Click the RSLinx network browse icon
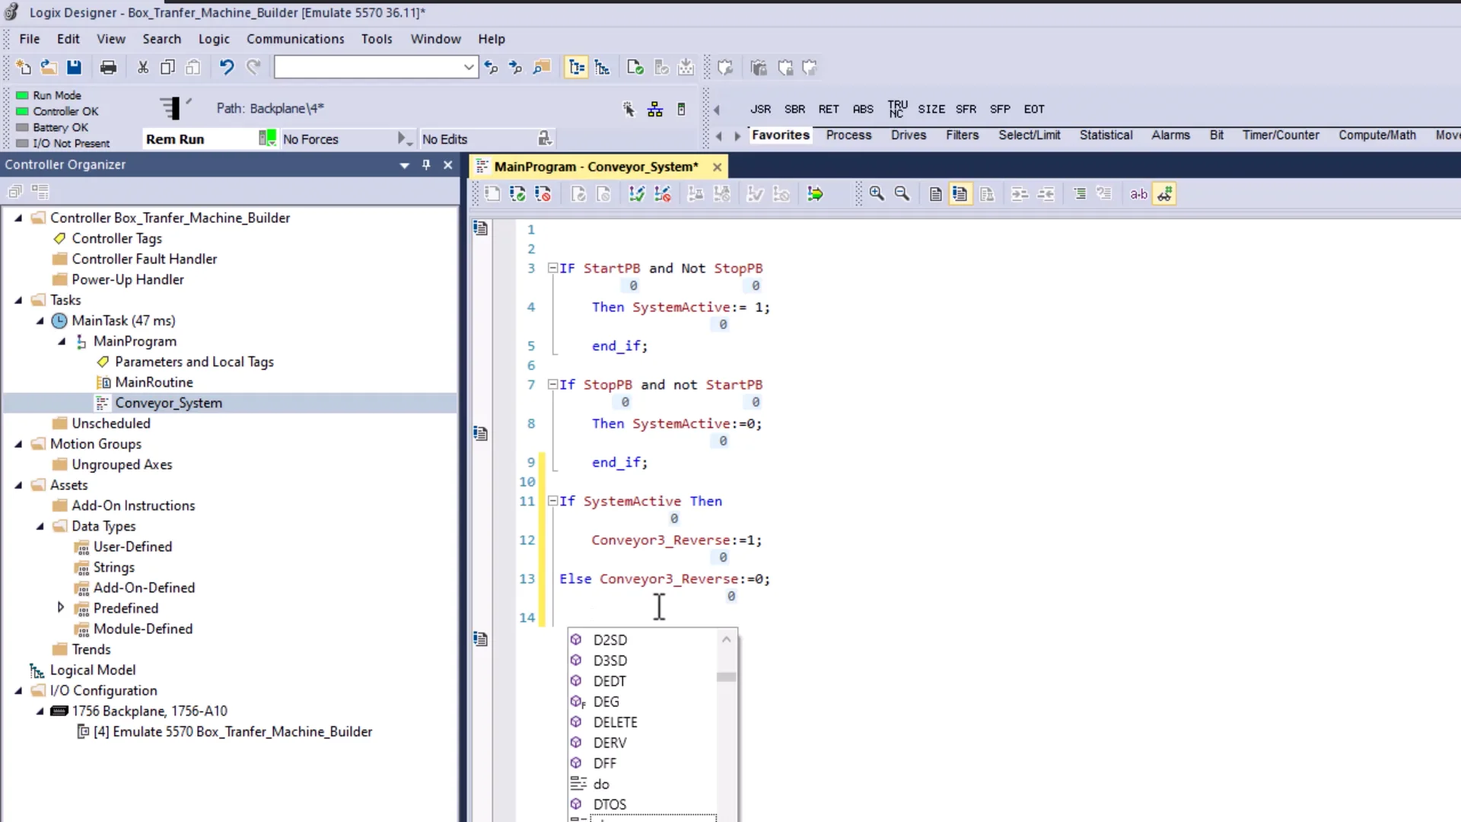The image size is (1461, 822). [654, 110]
